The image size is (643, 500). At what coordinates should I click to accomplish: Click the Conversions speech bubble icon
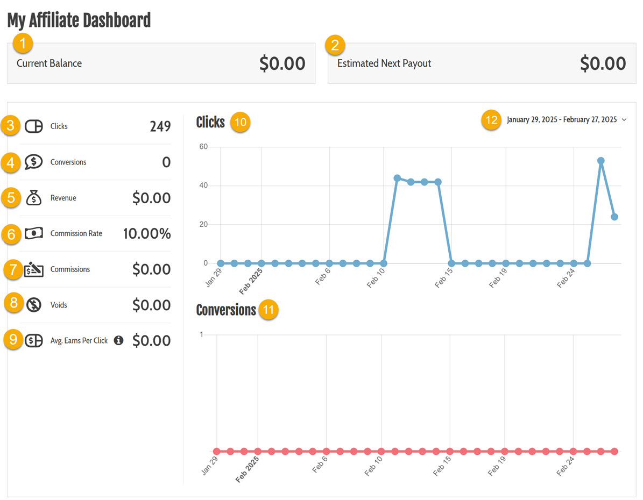[34, 162]
